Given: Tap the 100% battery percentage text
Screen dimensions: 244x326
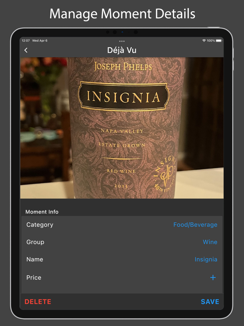Looking at the screenshot, I should [x=211, y=40].
